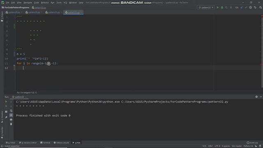This screenshot has width=263, height=148.
Task: Click line separator CRLF in status bar
Action: (x=210, y=146)
